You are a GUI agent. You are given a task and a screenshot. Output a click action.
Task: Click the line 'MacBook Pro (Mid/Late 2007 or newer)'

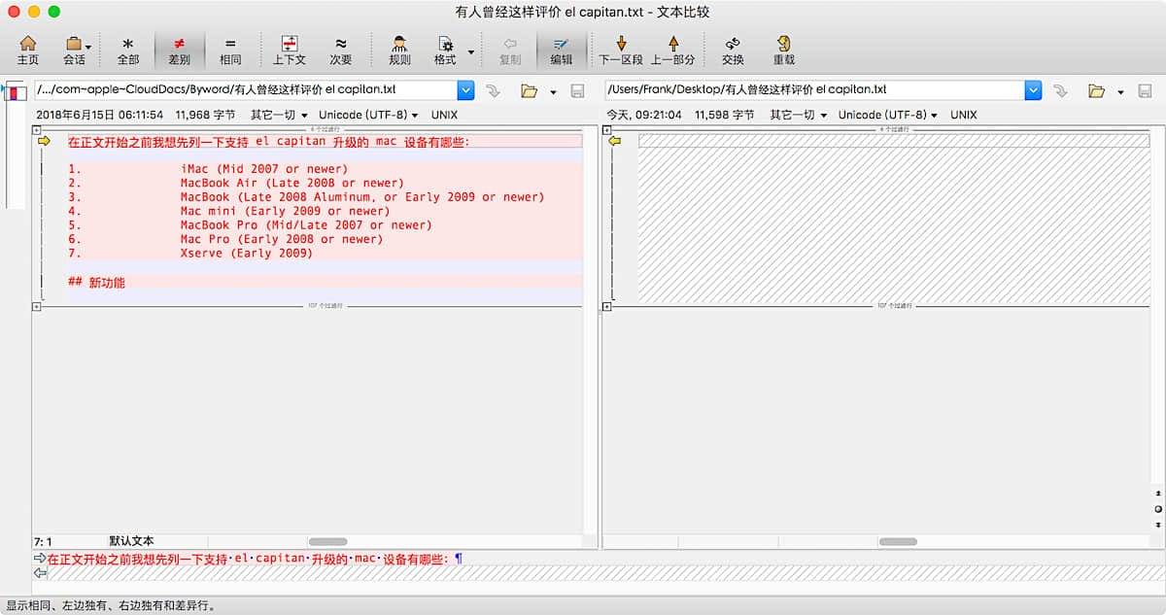(x=306, y=224)
